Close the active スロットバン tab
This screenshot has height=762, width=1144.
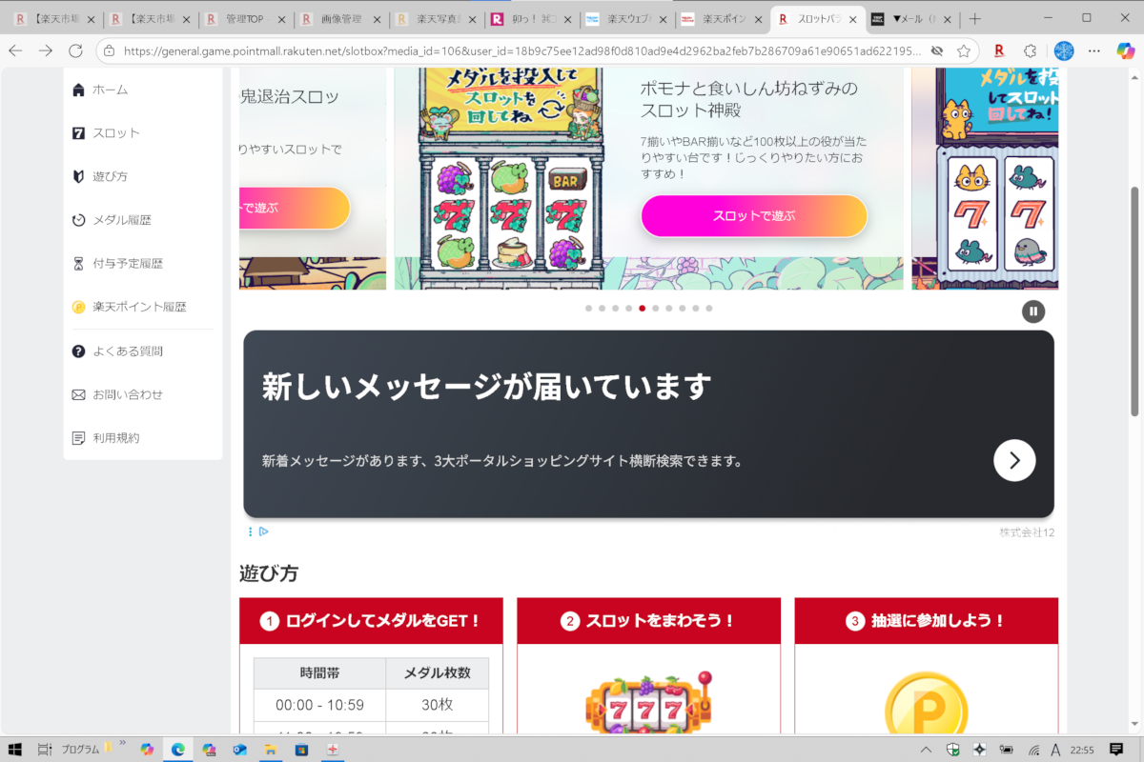[853, 19]
